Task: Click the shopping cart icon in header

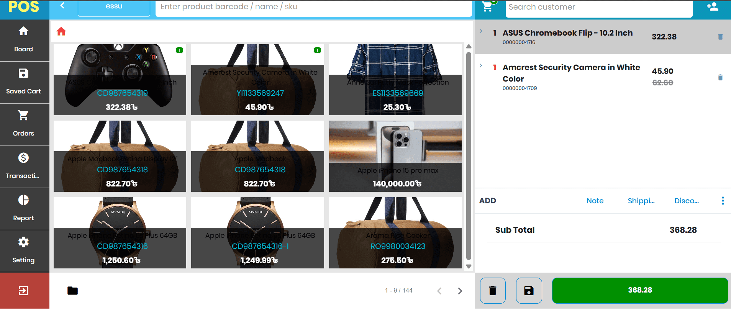Action: click(487, 7)
